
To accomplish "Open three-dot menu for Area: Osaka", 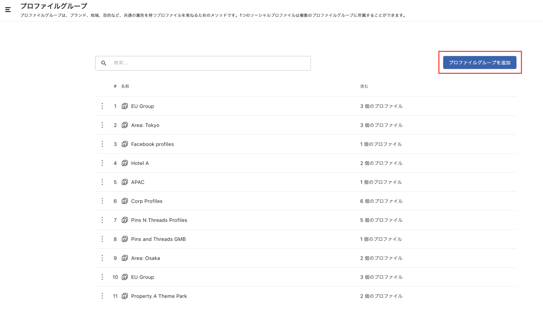I will [102, 258].
